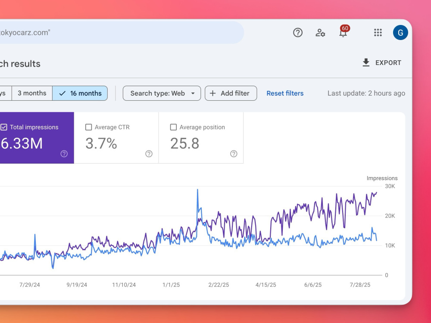Click the 6/6/25 date axis label
This screenshot has width=431, height=323.
pos(313,285)
